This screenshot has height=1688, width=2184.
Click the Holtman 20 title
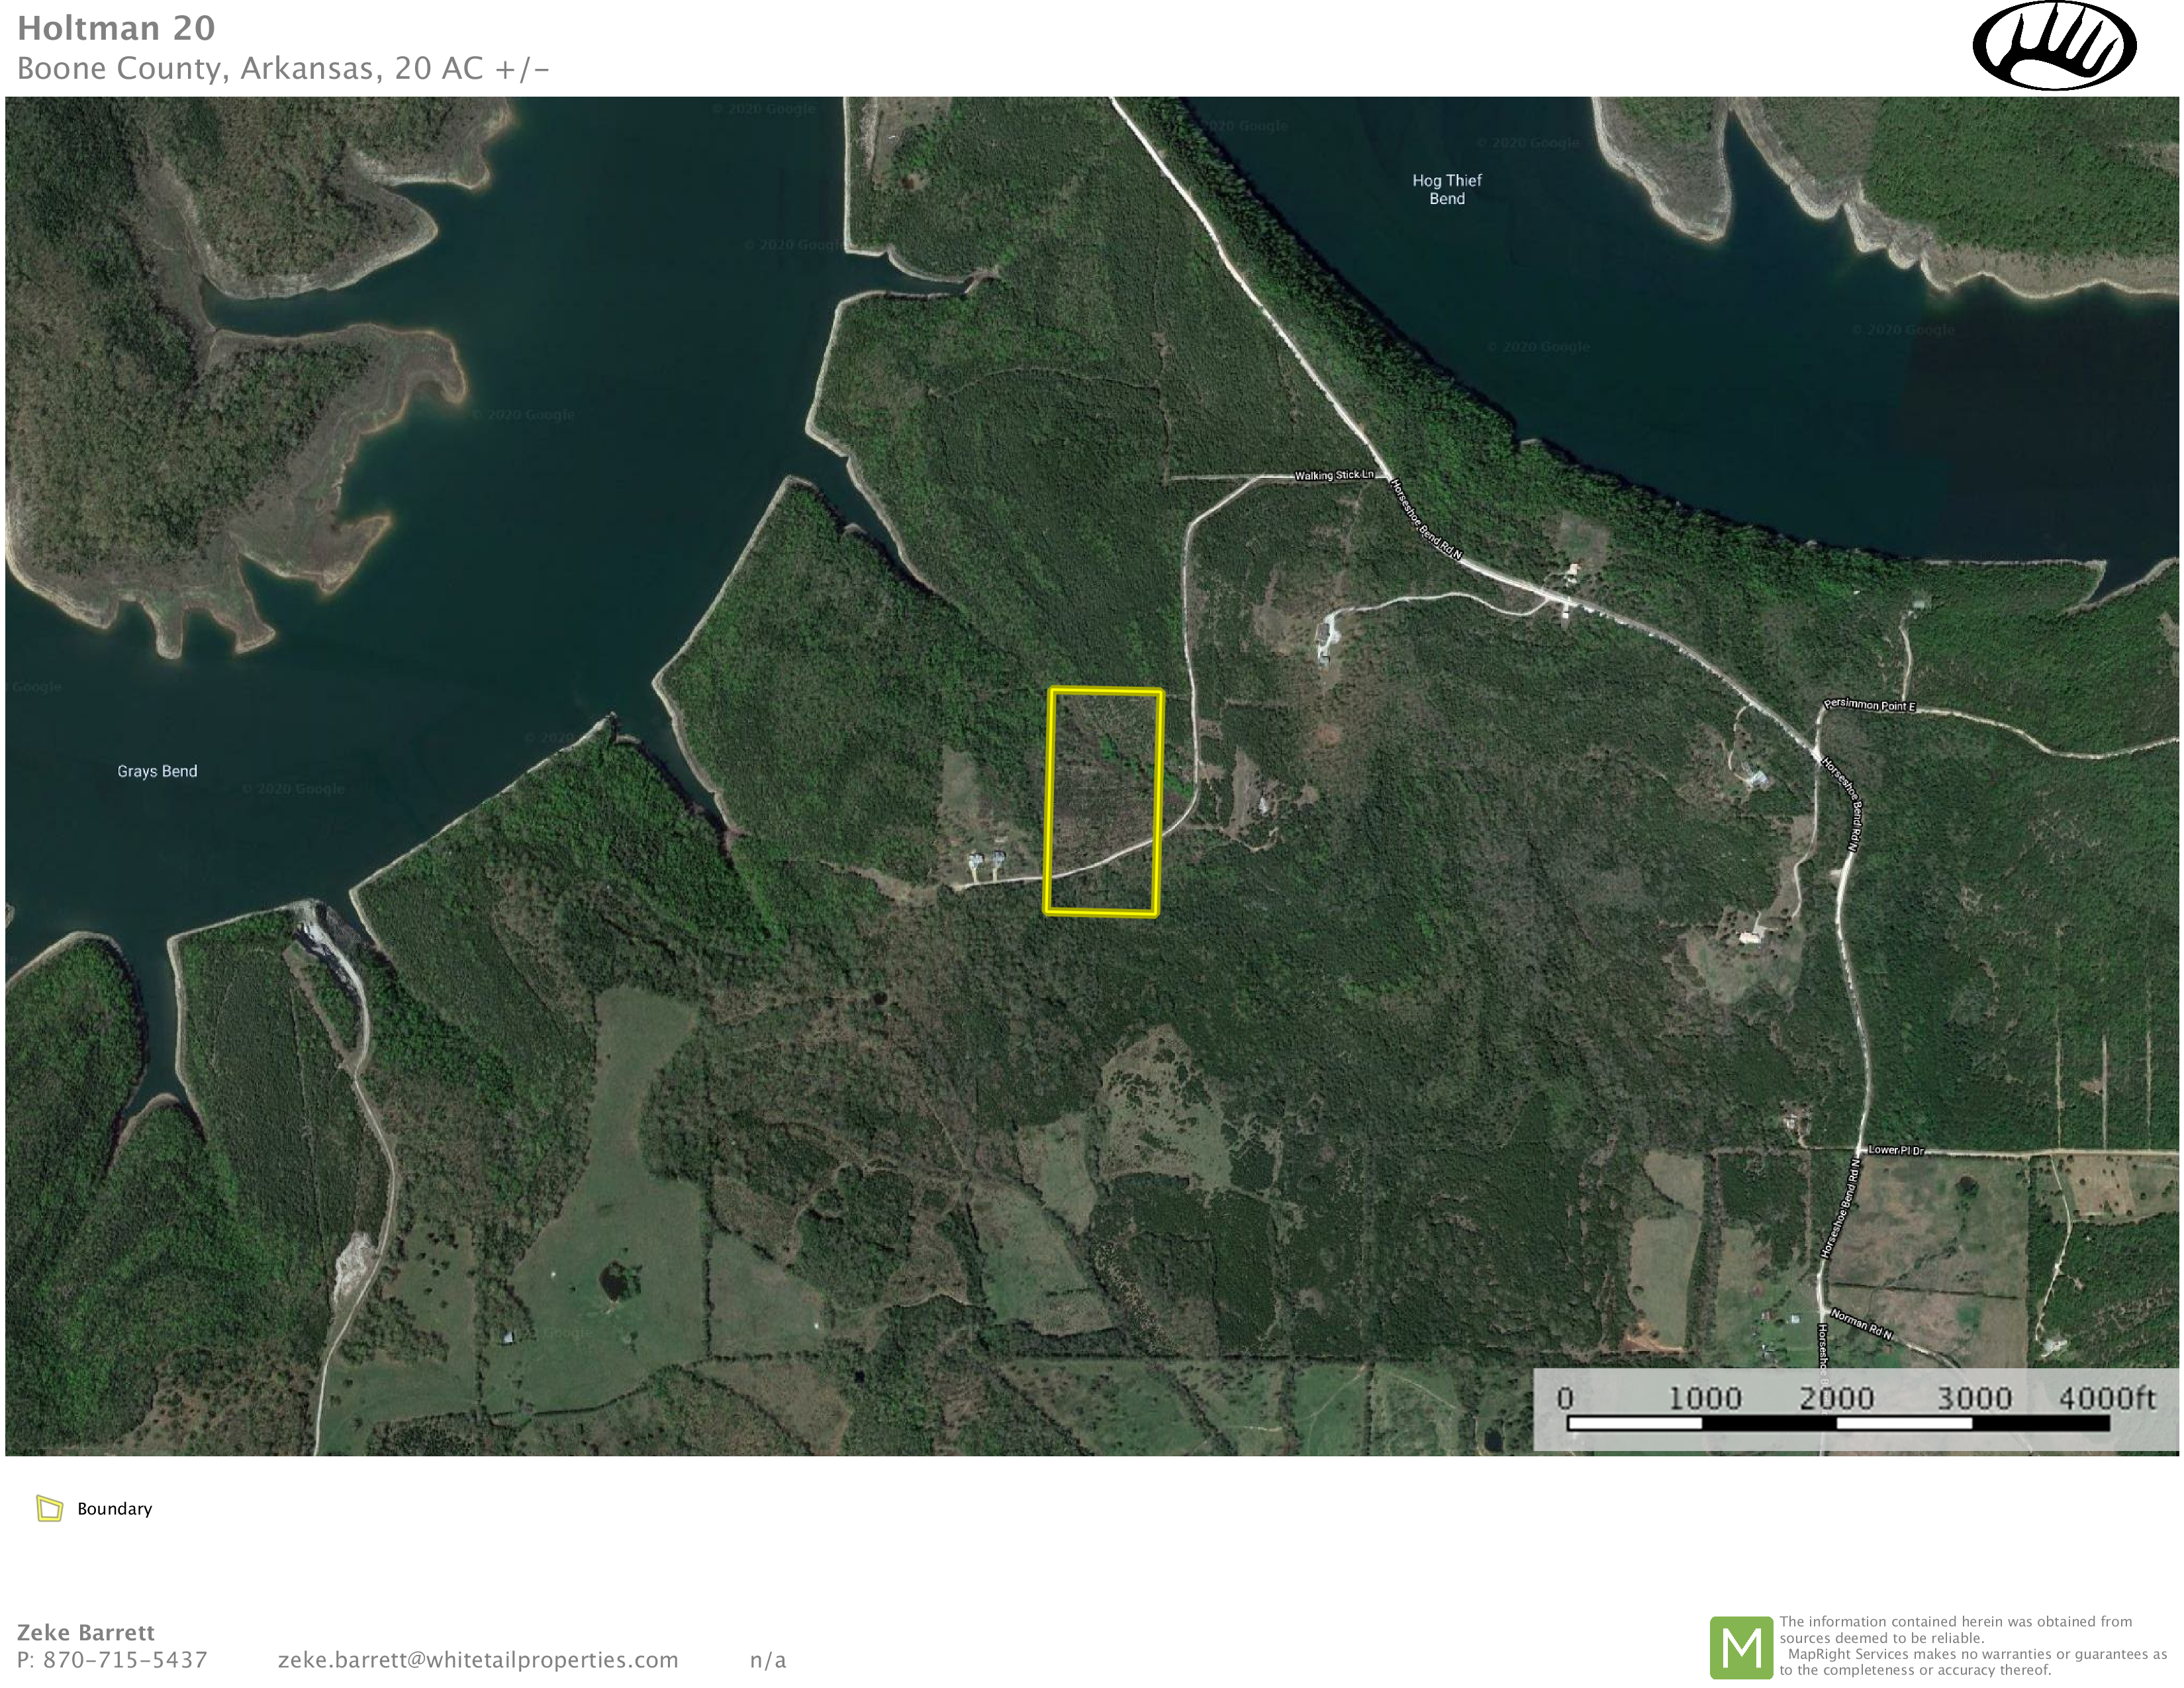tap(116, 28)
